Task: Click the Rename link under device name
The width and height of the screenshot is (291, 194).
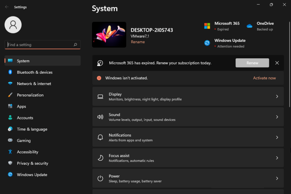Action: pyautogui.click(x=137, y=42)
